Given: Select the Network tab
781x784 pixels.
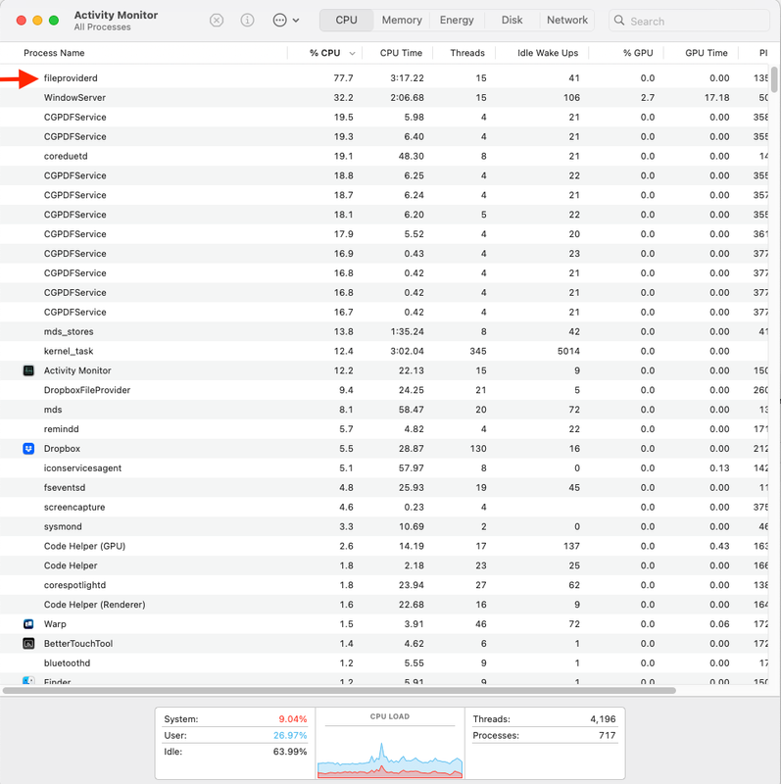Looking at the screenshot, I should click(x=567, y=21).
